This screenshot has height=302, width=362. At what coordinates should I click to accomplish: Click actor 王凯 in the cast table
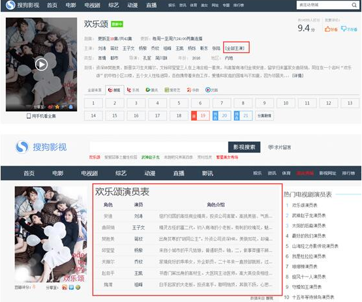138,273
